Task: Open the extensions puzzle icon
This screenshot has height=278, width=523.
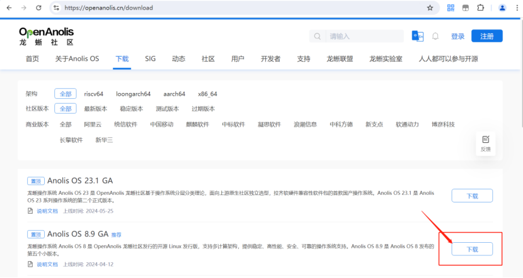Action: coord(480,8)
